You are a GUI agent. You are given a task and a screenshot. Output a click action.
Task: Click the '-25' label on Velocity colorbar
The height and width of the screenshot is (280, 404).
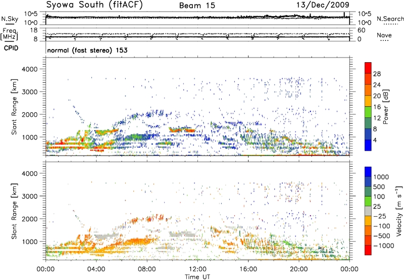pos(380,216)
